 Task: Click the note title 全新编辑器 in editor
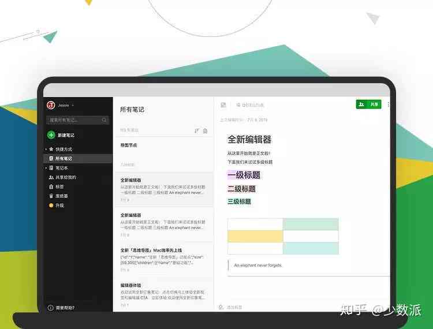tap(249, 139)
